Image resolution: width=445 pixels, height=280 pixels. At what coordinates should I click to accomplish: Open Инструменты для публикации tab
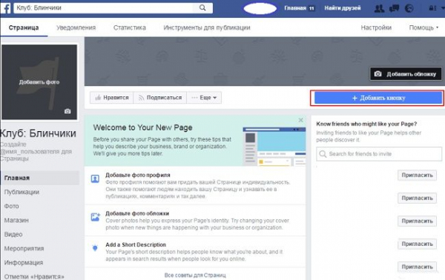click(207, 27)
